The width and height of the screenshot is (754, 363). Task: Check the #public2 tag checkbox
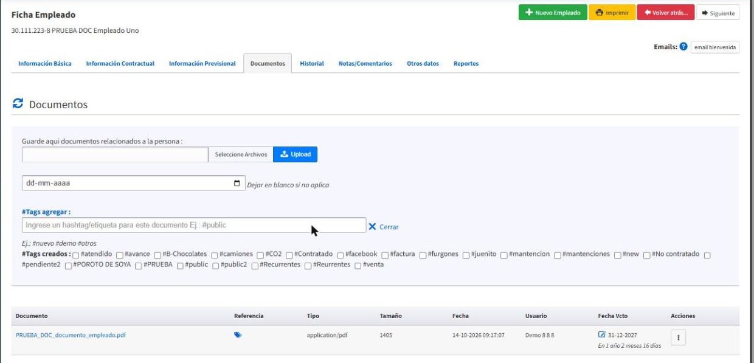point(216,266)
